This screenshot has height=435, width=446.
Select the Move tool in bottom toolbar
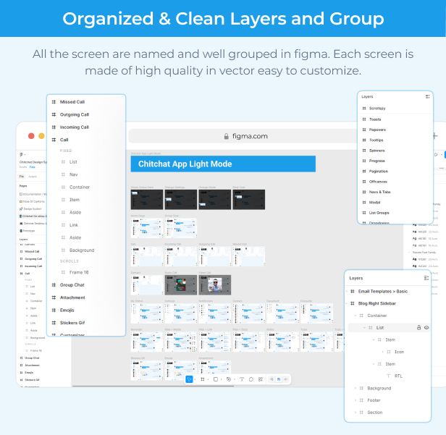[x=190, y=379]
